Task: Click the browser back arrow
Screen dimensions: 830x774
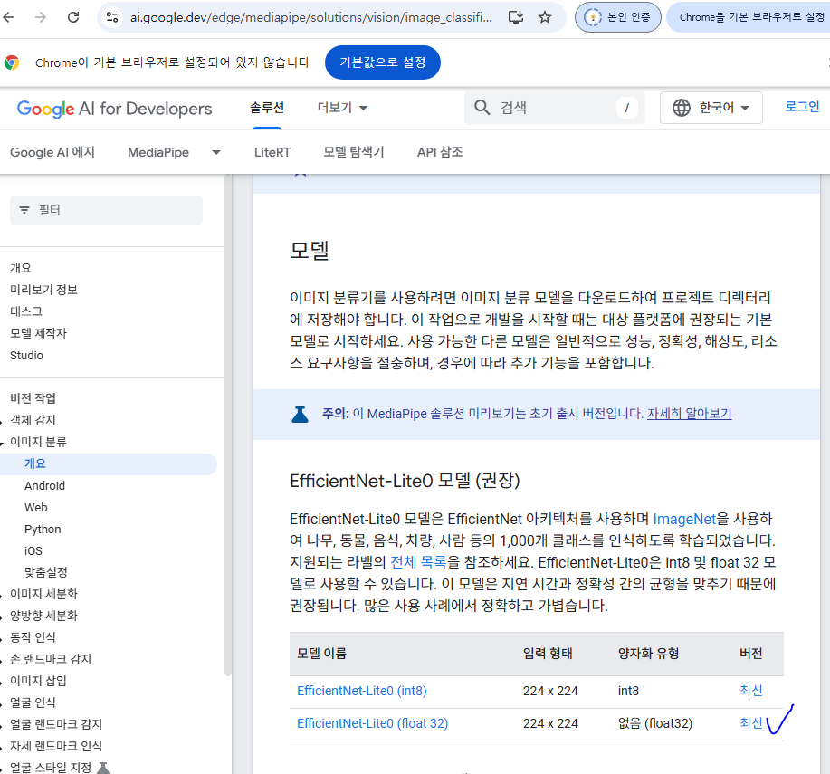Action: click(8, 17)
